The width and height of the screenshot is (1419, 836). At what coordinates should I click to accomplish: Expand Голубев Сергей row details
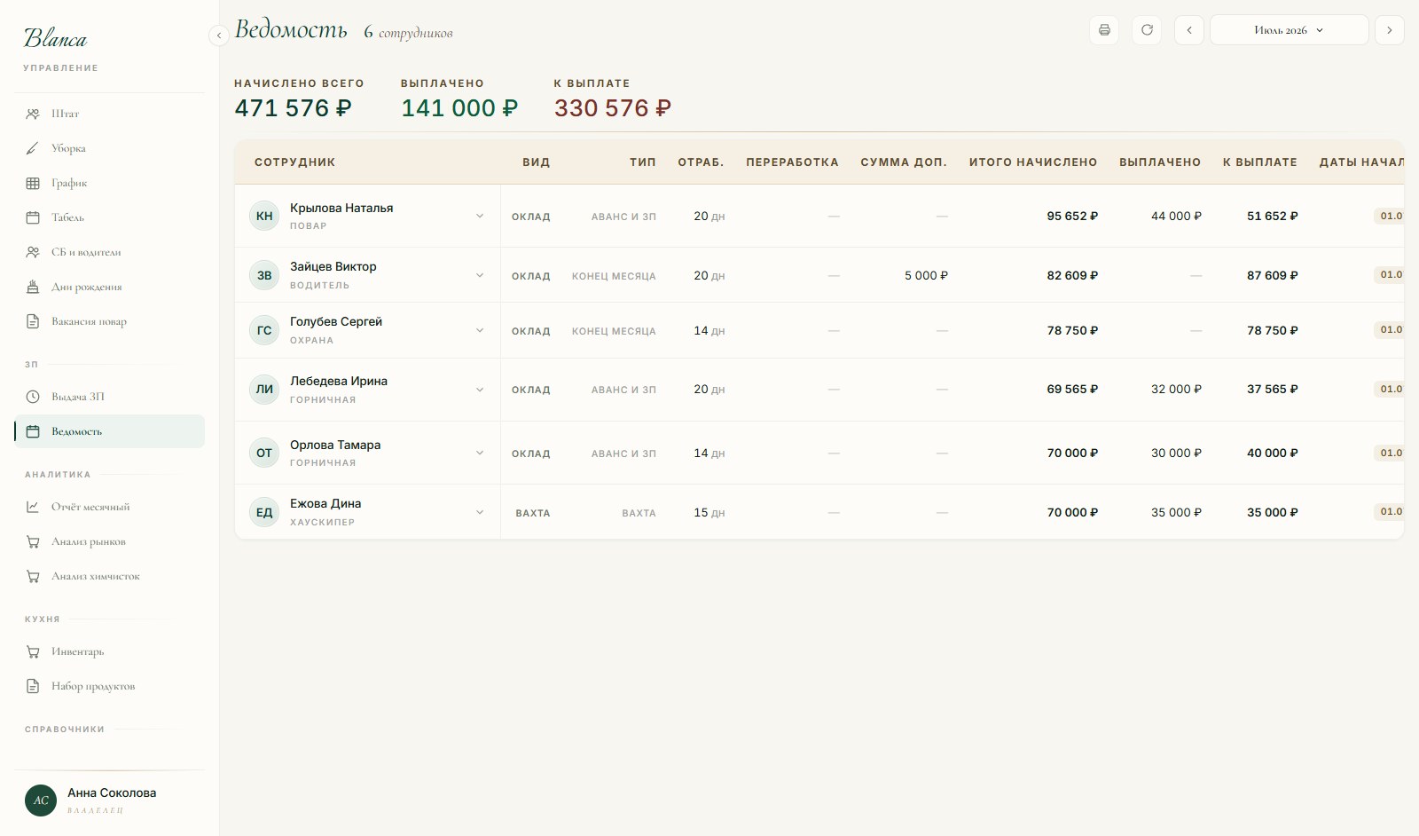tap(480, 330)
